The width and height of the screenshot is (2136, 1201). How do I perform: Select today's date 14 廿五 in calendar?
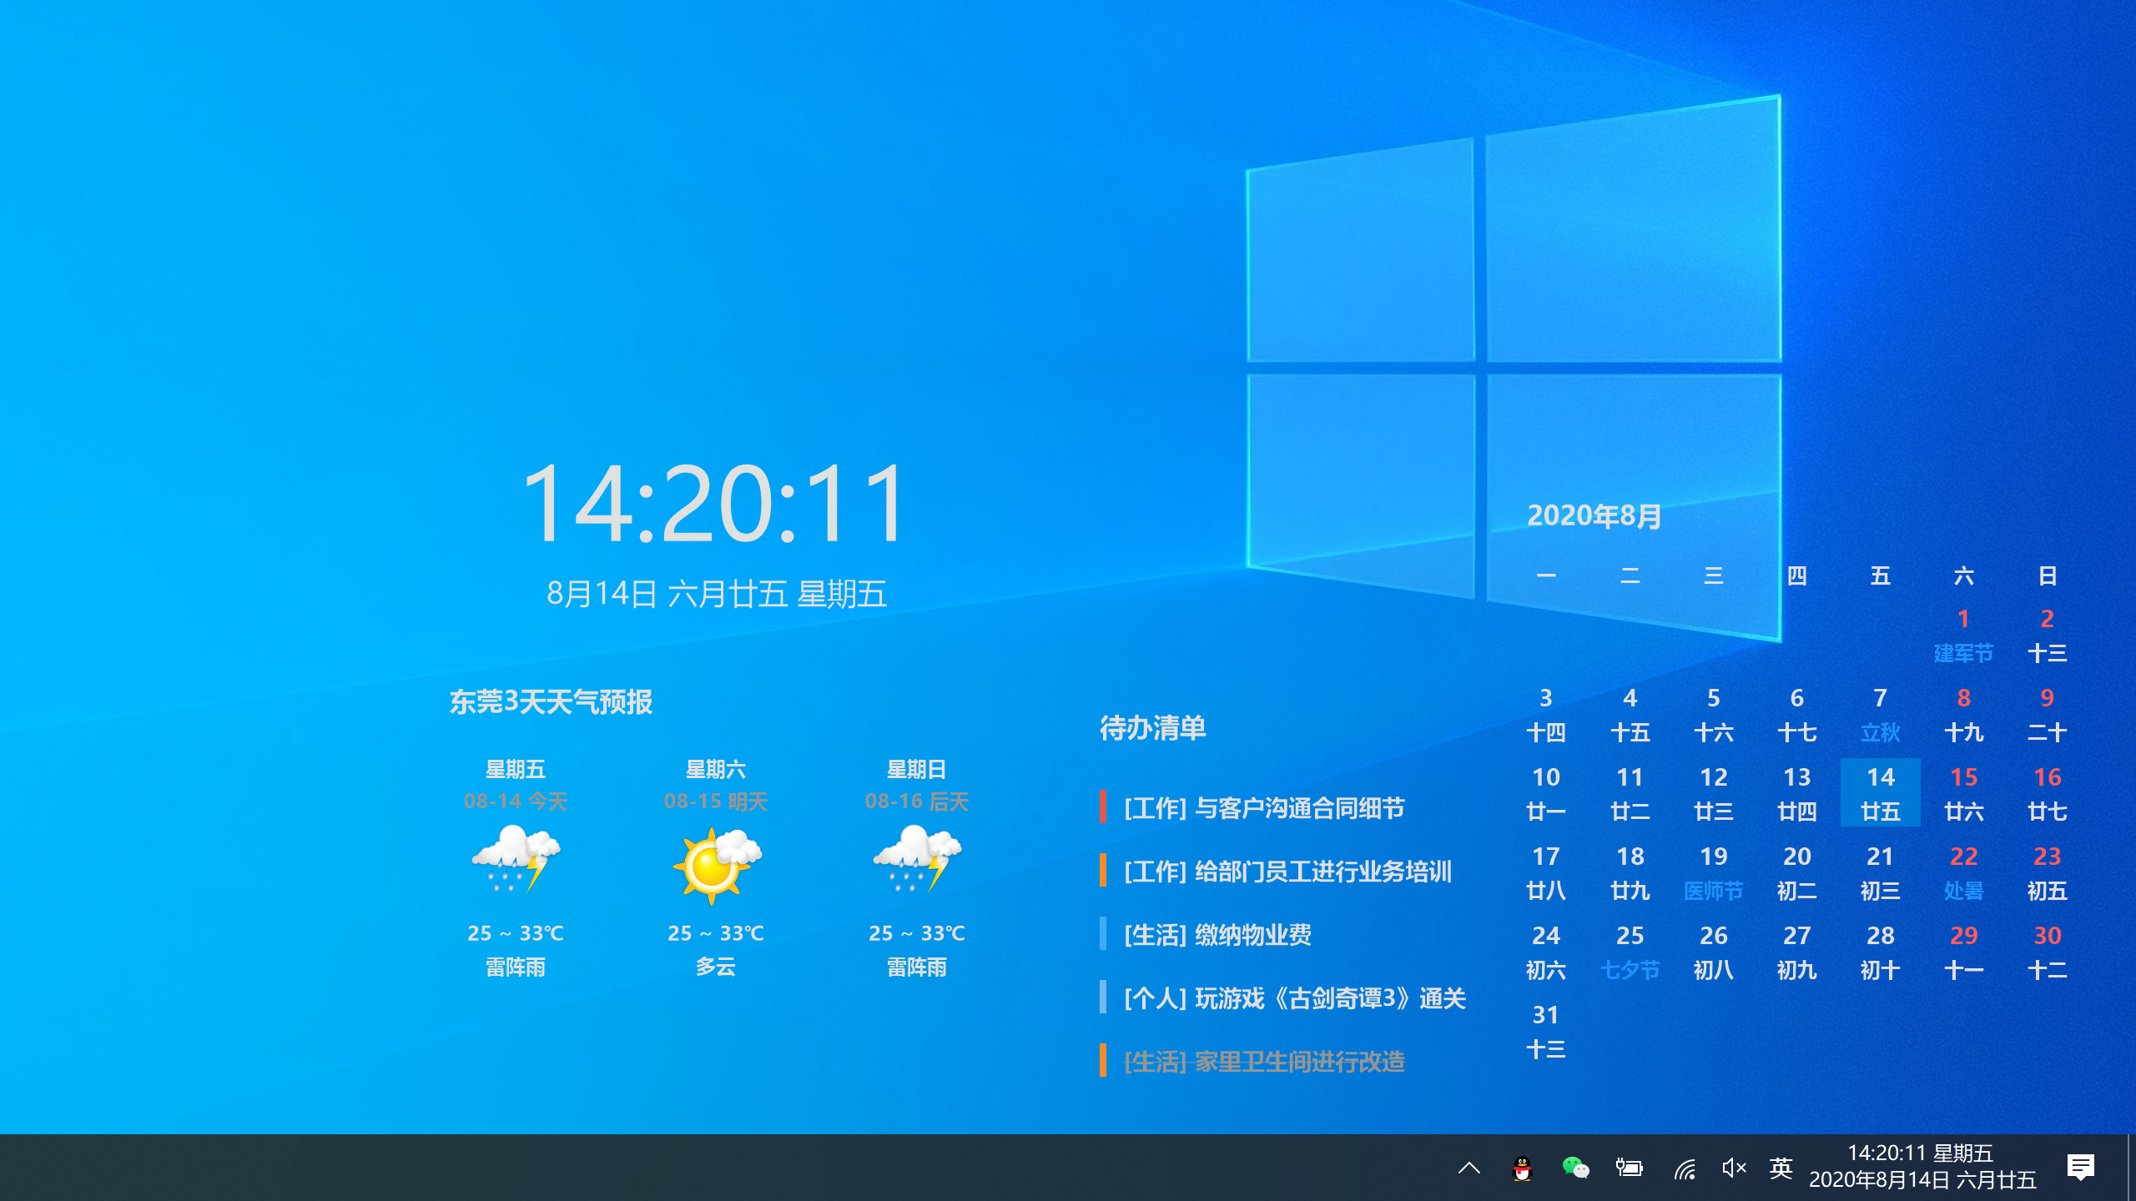tap(1880, 793)
